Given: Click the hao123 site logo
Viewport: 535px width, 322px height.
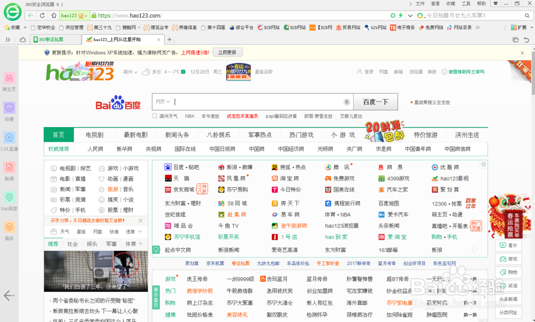Looking at the screenshot, I should pos(80,72).
